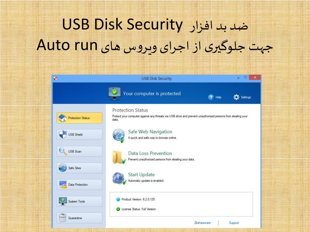310x232 pixels.
Task: Click the Data Loss Prevention folder icon
Action: [x=119, y=157]
